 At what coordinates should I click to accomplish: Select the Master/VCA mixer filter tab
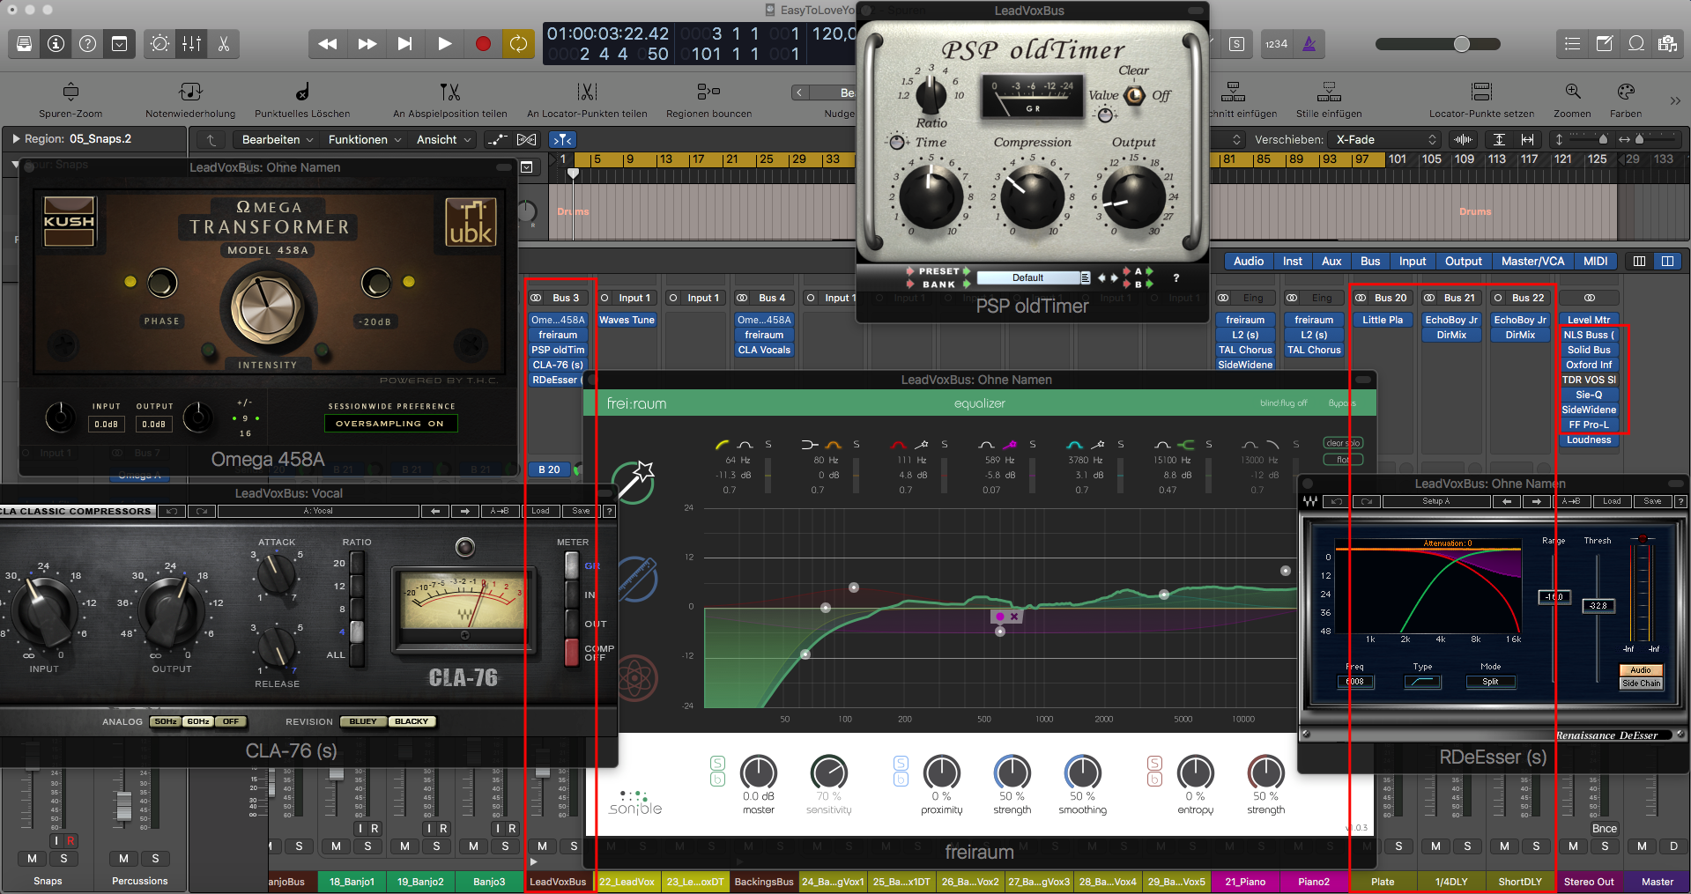(x=1532, y=262)
